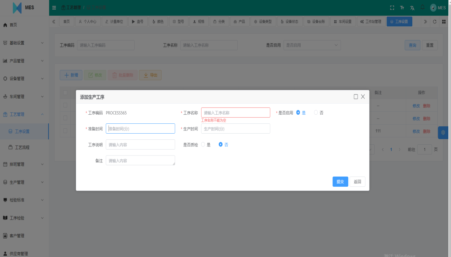The height and width of the screenshot is (257, 451).
Task: Switch to 规格 tab
Action: 199,22
